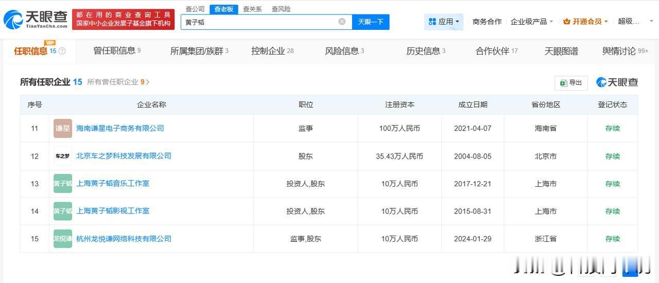Select the 所有任职企业 15 heading
The image size is (659, 283).
(51, 82)
